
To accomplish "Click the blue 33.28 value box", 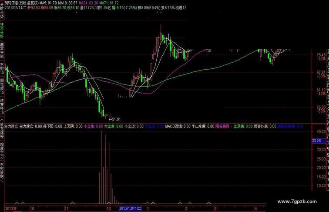I will 319,141.
